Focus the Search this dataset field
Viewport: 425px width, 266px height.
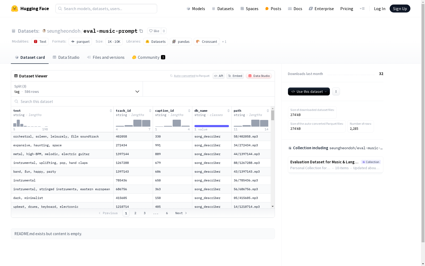click(x=143, y=101)
